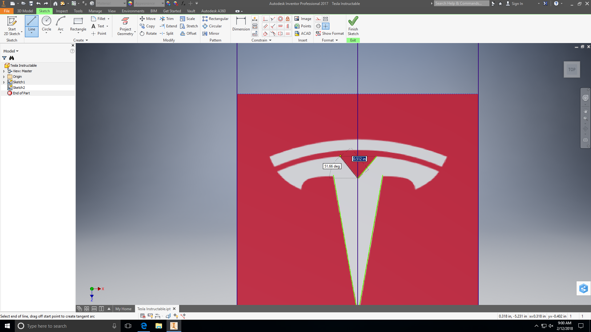Viewport: 591px width, 332px height.
Task: Switch to Inspect tab
Action: click(x=62, y=11)
